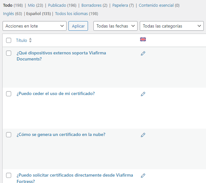The image size is (206, 183).
Task: Sort posts by Título arrows
Action: 30,40
